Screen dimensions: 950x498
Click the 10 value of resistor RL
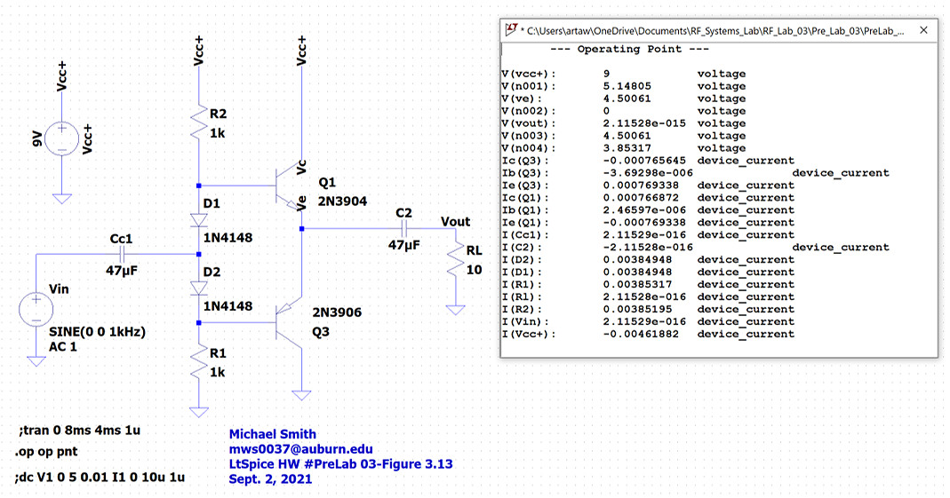[x=474, y=270]
